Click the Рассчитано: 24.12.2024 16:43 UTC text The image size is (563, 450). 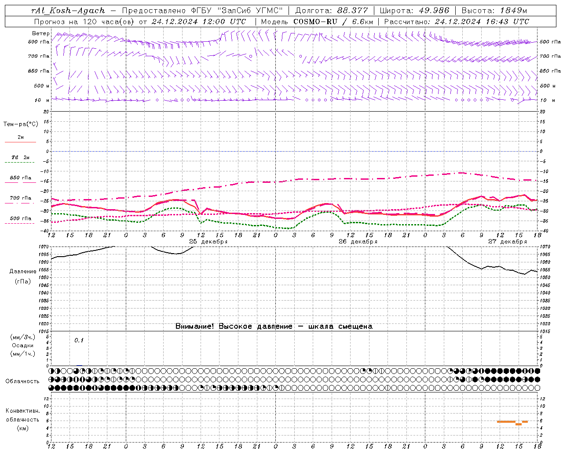457,22
